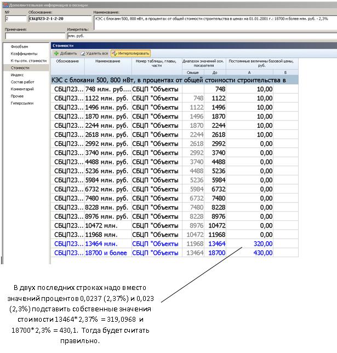Click the Измеритель field млн. руб.
Viewport: 337px width, 353px height.
click(202, 36)
